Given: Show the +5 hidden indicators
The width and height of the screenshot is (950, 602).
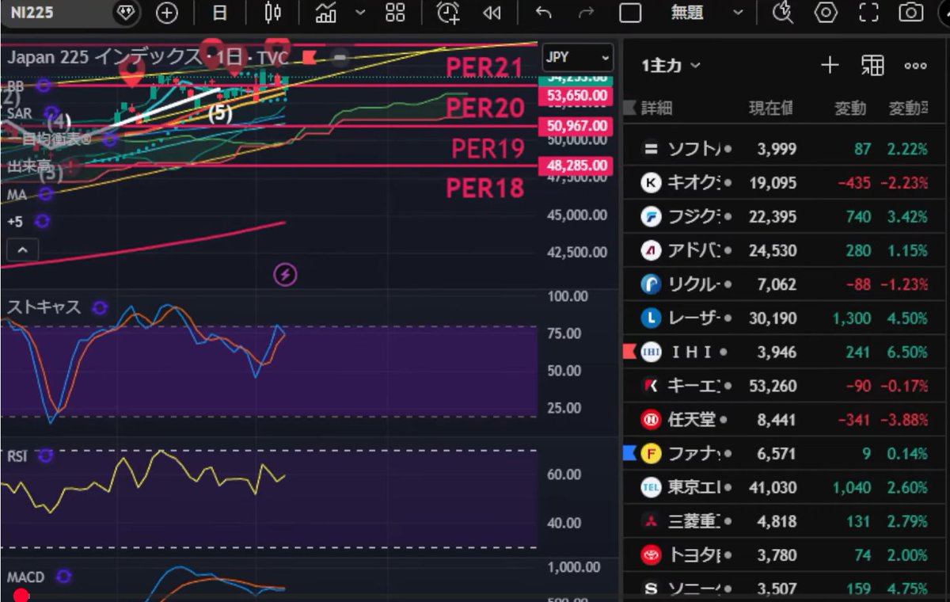Looking at the screenshot, I should point(15,221).
